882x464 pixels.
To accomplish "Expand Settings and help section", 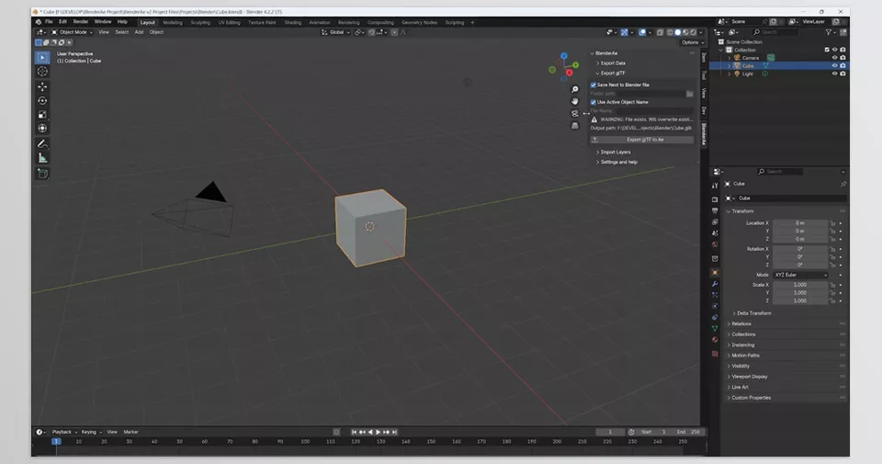I will point(617,162).
